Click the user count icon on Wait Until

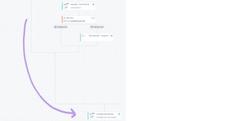tap(92, 18)
